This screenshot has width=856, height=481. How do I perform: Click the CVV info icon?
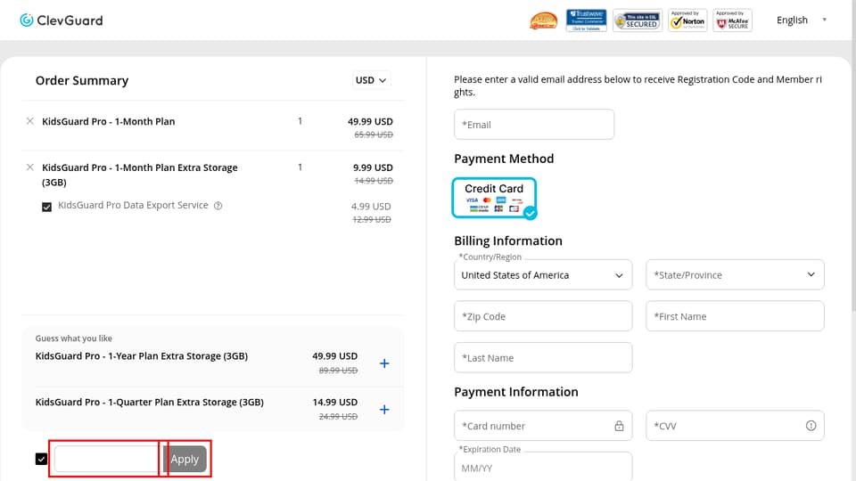point(811,426)
